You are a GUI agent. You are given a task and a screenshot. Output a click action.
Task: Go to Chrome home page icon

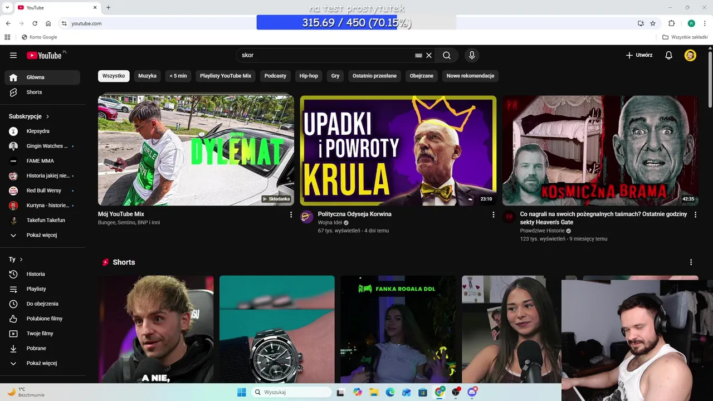[x=48, y=23]
